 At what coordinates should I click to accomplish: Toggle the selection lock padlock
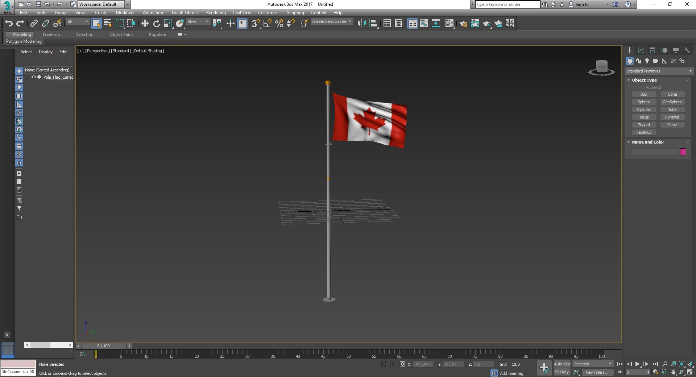click(x=393, y=364)
